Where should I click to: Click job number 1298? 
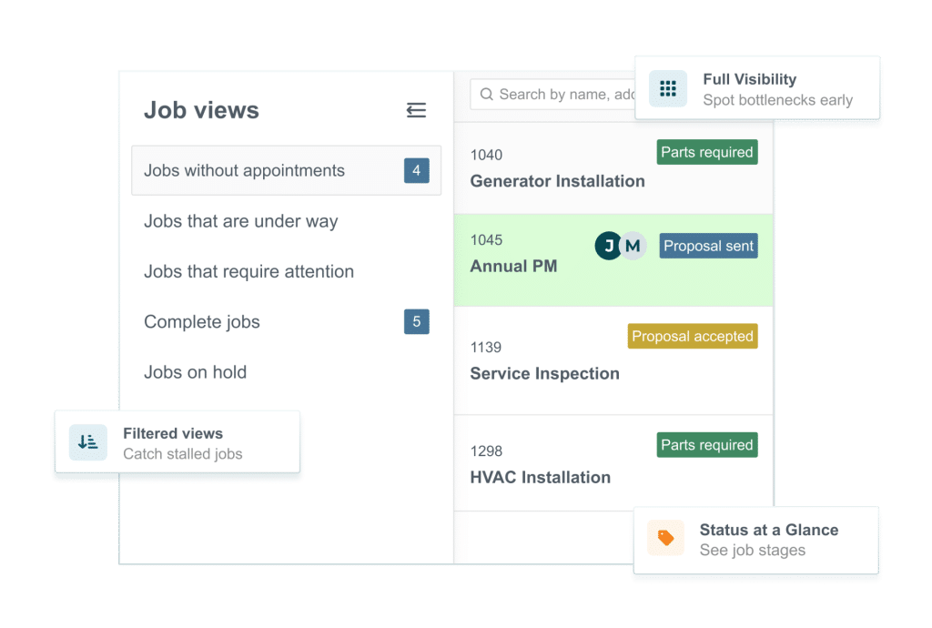pyautogui.click(x=486, y=451)
